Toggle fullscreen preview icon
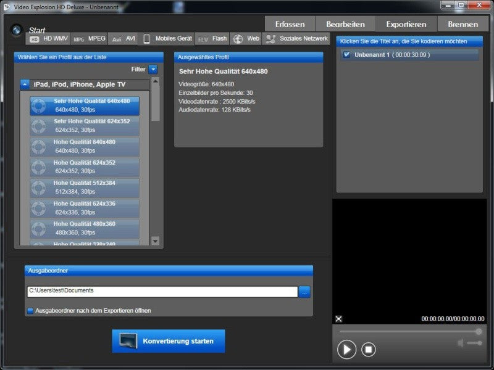This screenshot has width=494, height=370. tap(338, 319)
